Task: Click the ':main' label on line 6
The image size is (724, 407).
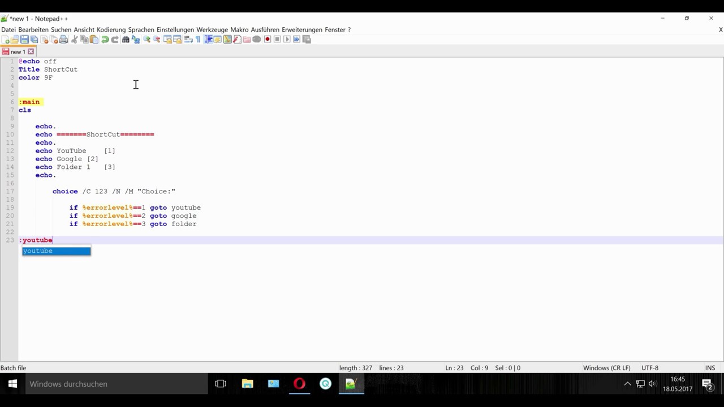Action: tap(29, 102)
